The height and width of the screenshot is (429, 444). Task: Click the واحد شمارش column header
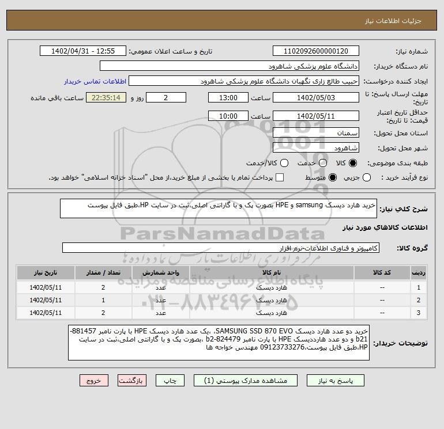(160, 272)
